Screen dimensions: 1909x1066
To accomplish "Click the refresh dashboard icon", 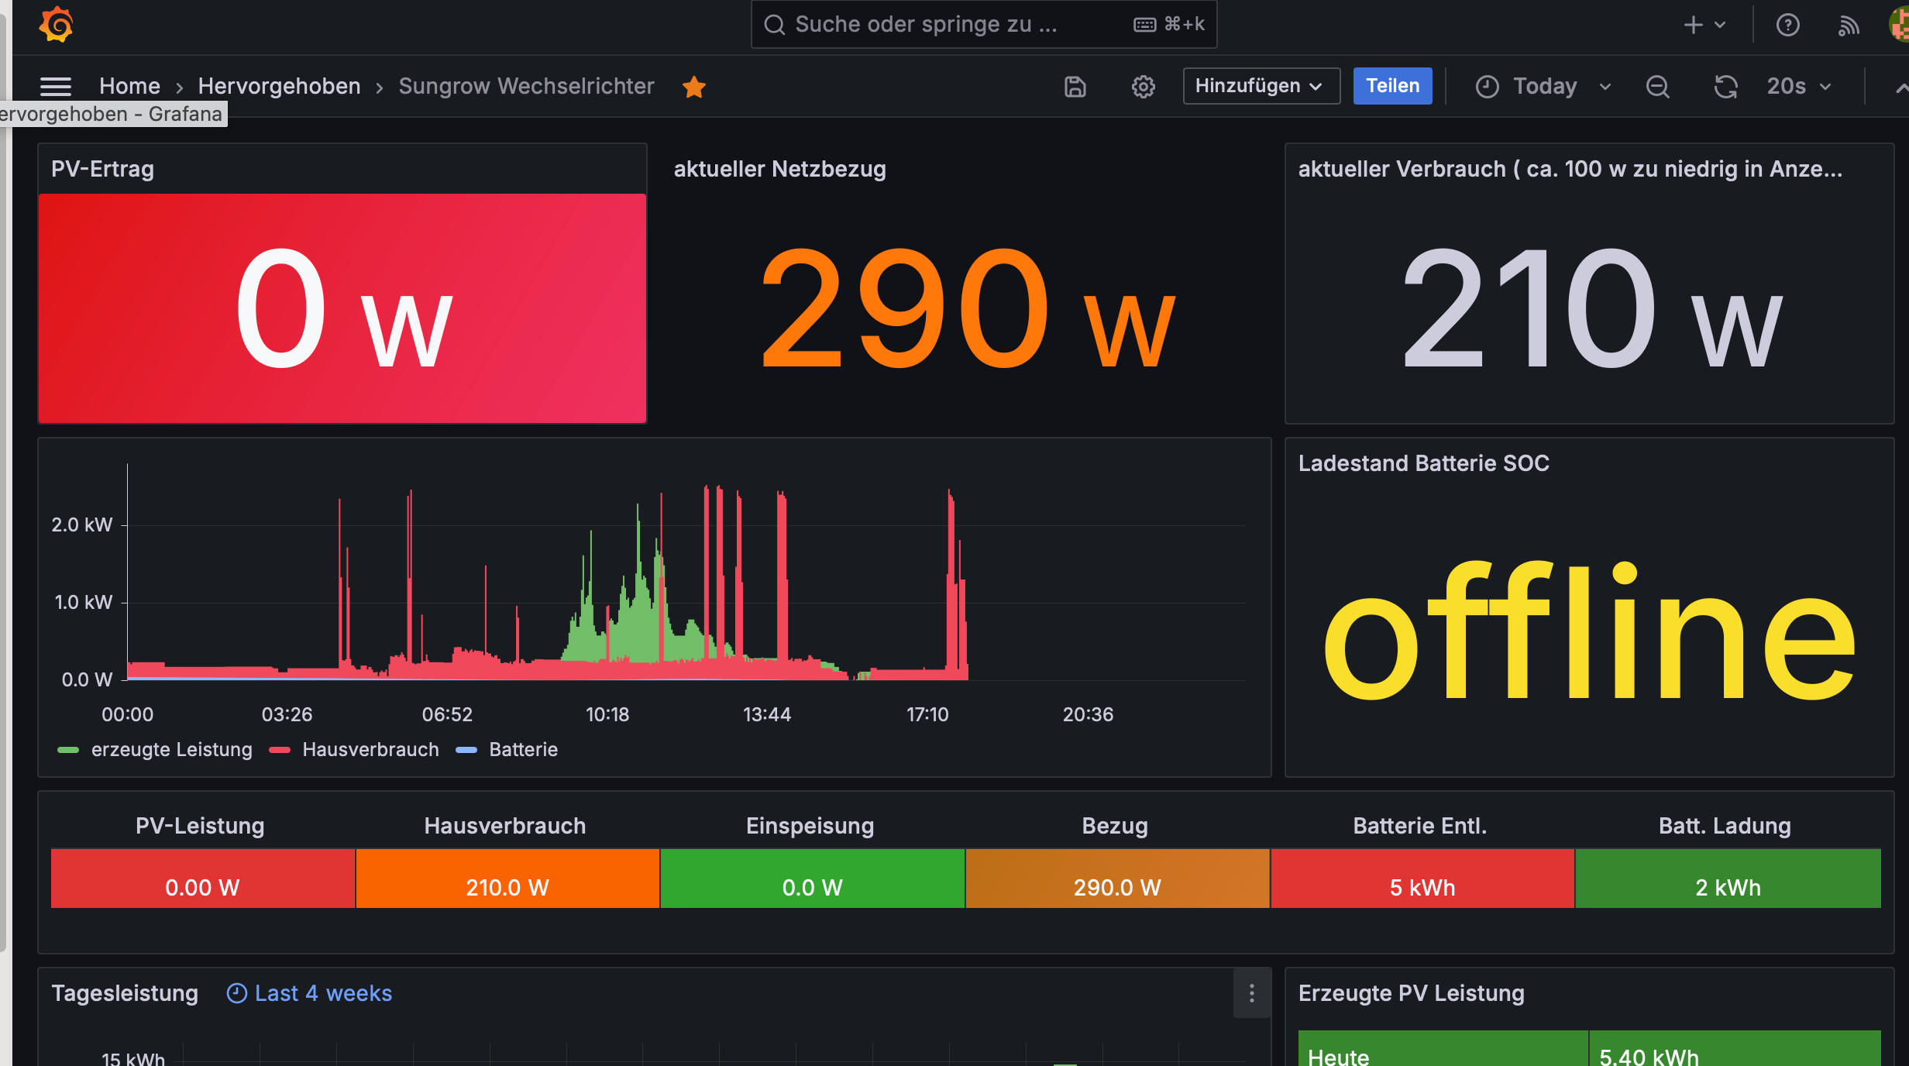I will pyautogui.click(x=1725, y=86).
